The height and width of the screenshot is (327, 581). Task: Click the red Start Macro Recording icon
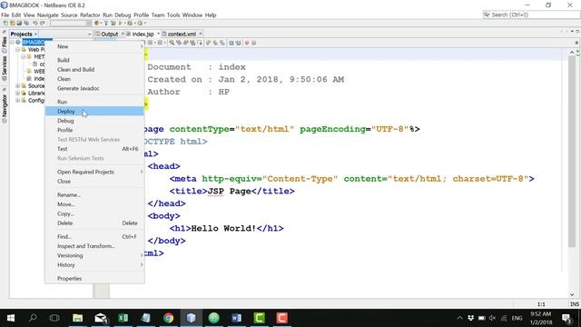246,43
